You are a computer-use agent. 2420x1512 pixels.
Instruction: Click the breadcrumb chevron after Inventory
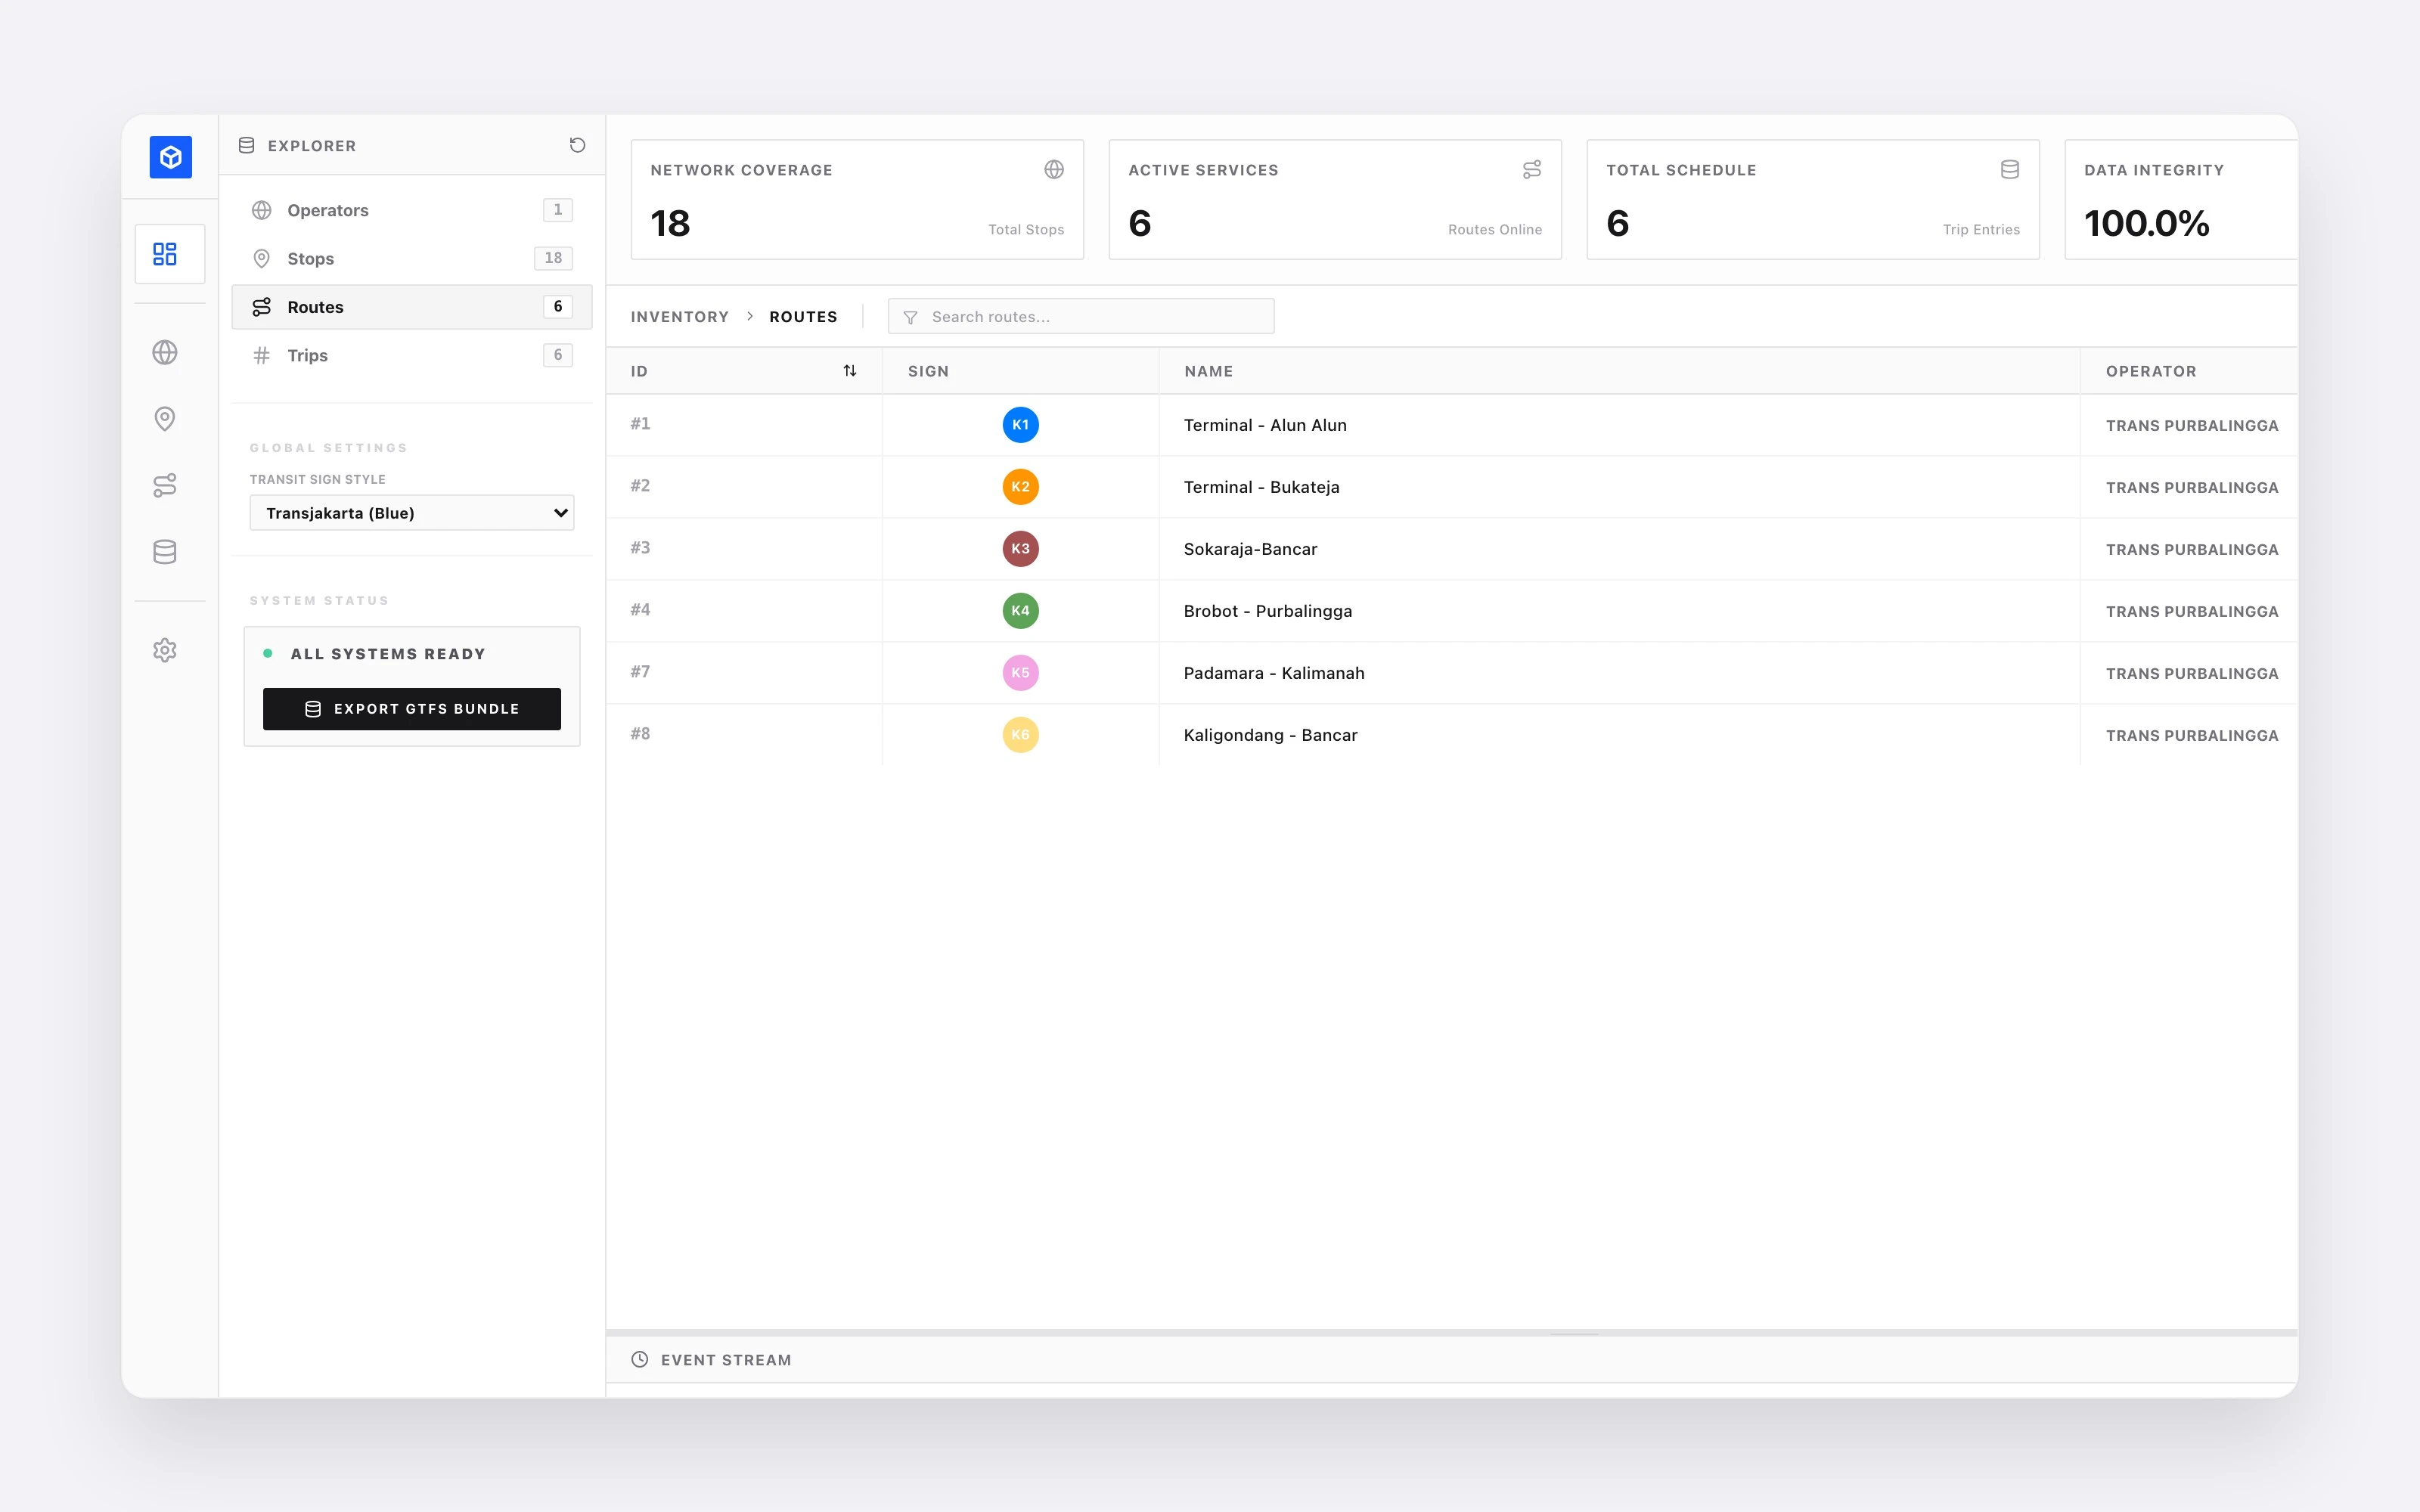pos(749,317)
